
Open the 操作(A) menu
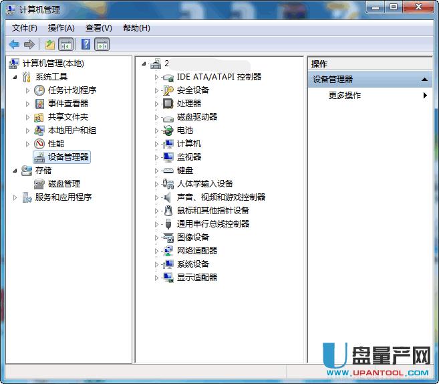pos(61,28)
